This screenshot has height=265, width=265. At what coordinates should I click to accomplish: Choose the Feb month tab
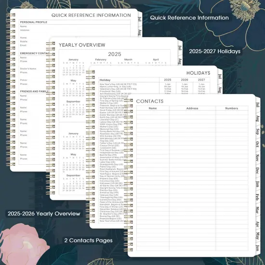[x=257, y=197]
